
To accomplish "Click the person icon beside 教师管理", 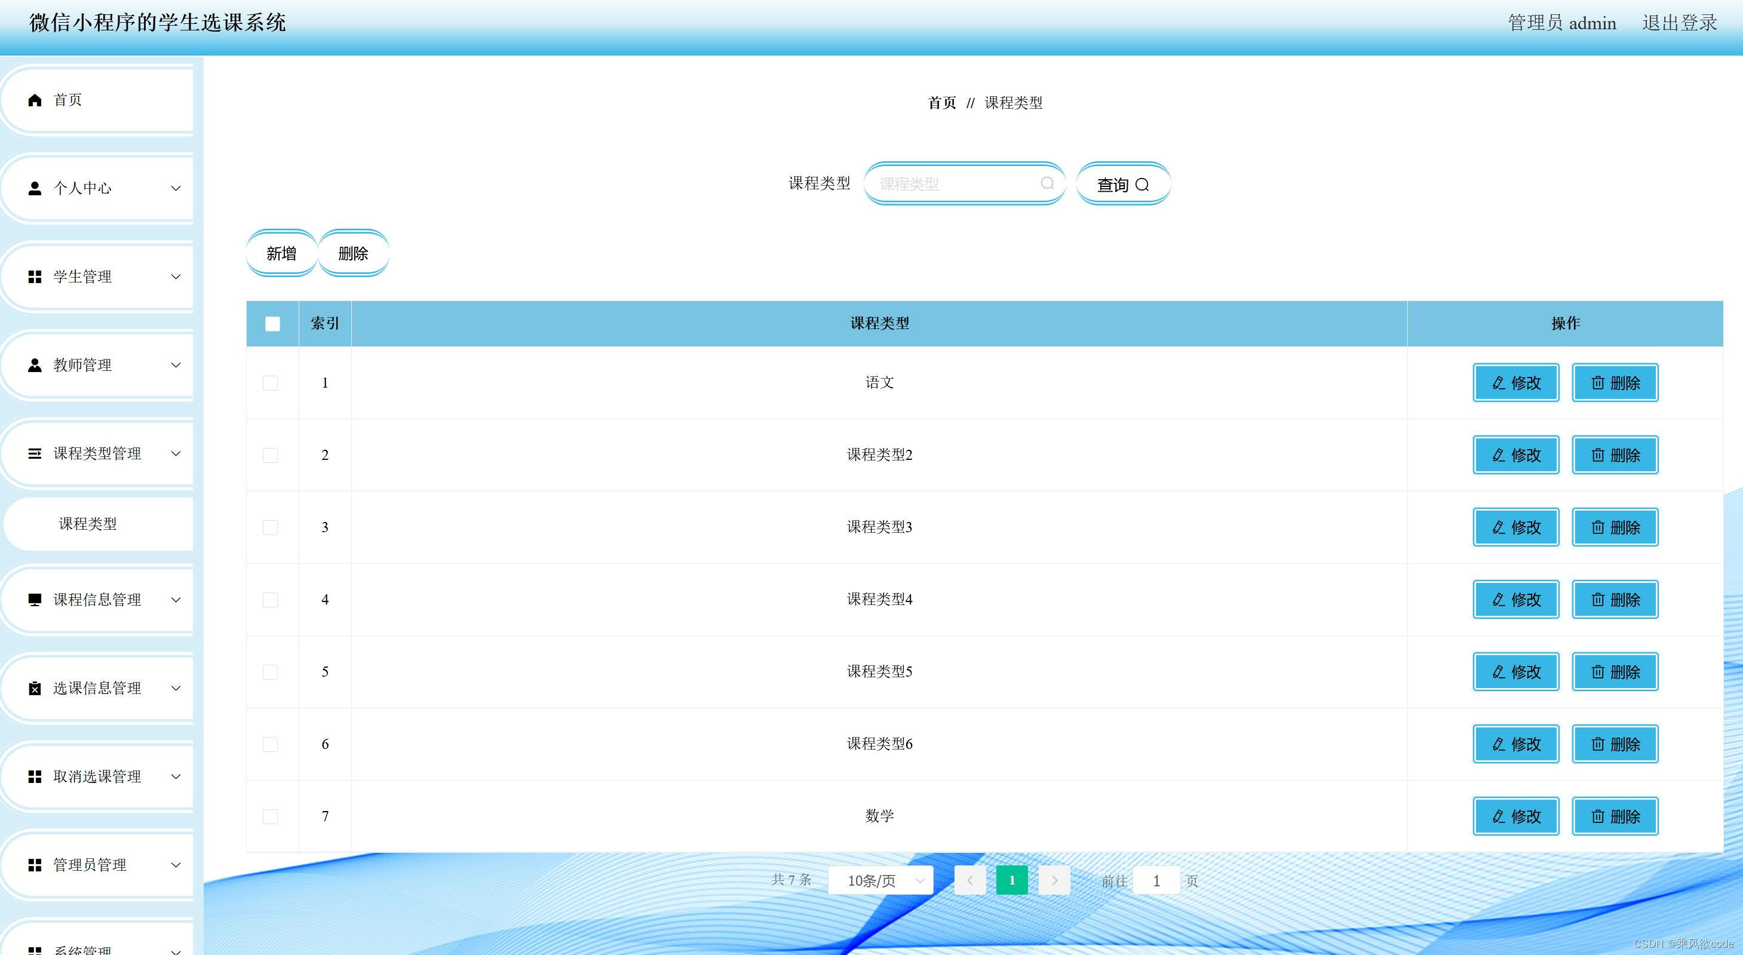I will 35,366.
